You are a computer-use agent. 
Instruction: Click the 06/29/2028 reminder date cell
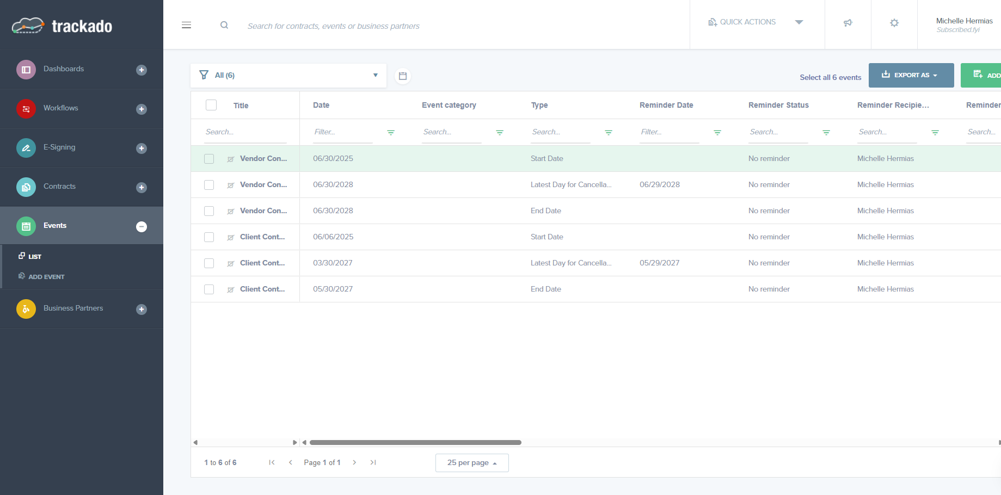[x=660, y=184]
